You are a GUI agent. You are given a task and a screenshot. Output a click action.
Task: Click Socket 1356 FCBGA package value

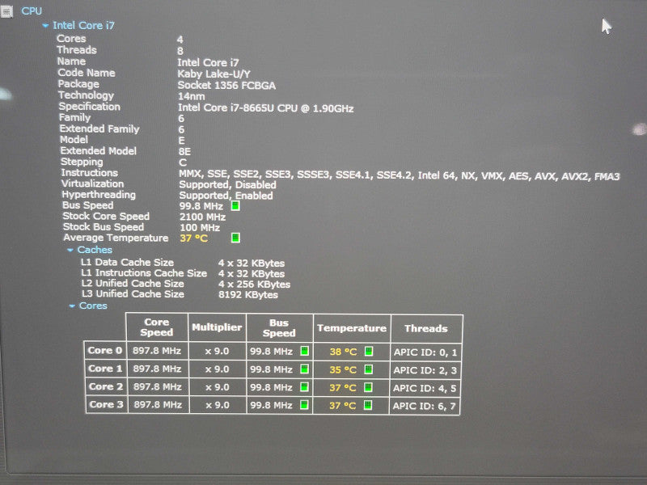(226, 86)
